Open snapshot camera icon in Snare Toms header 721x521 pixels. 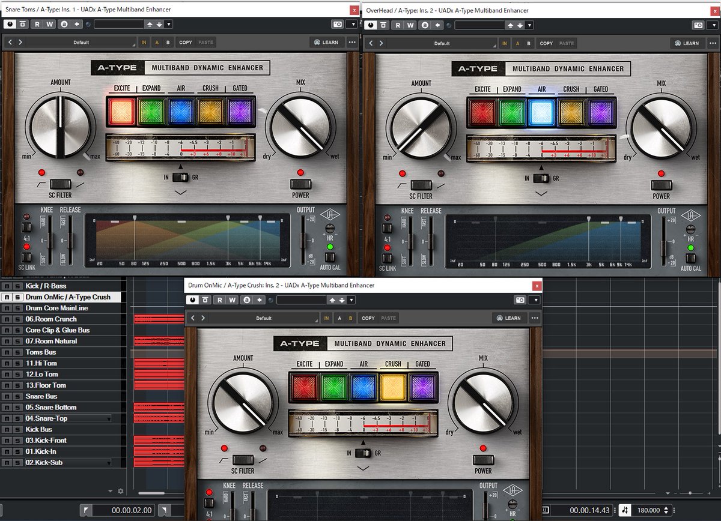click(338, 25)
